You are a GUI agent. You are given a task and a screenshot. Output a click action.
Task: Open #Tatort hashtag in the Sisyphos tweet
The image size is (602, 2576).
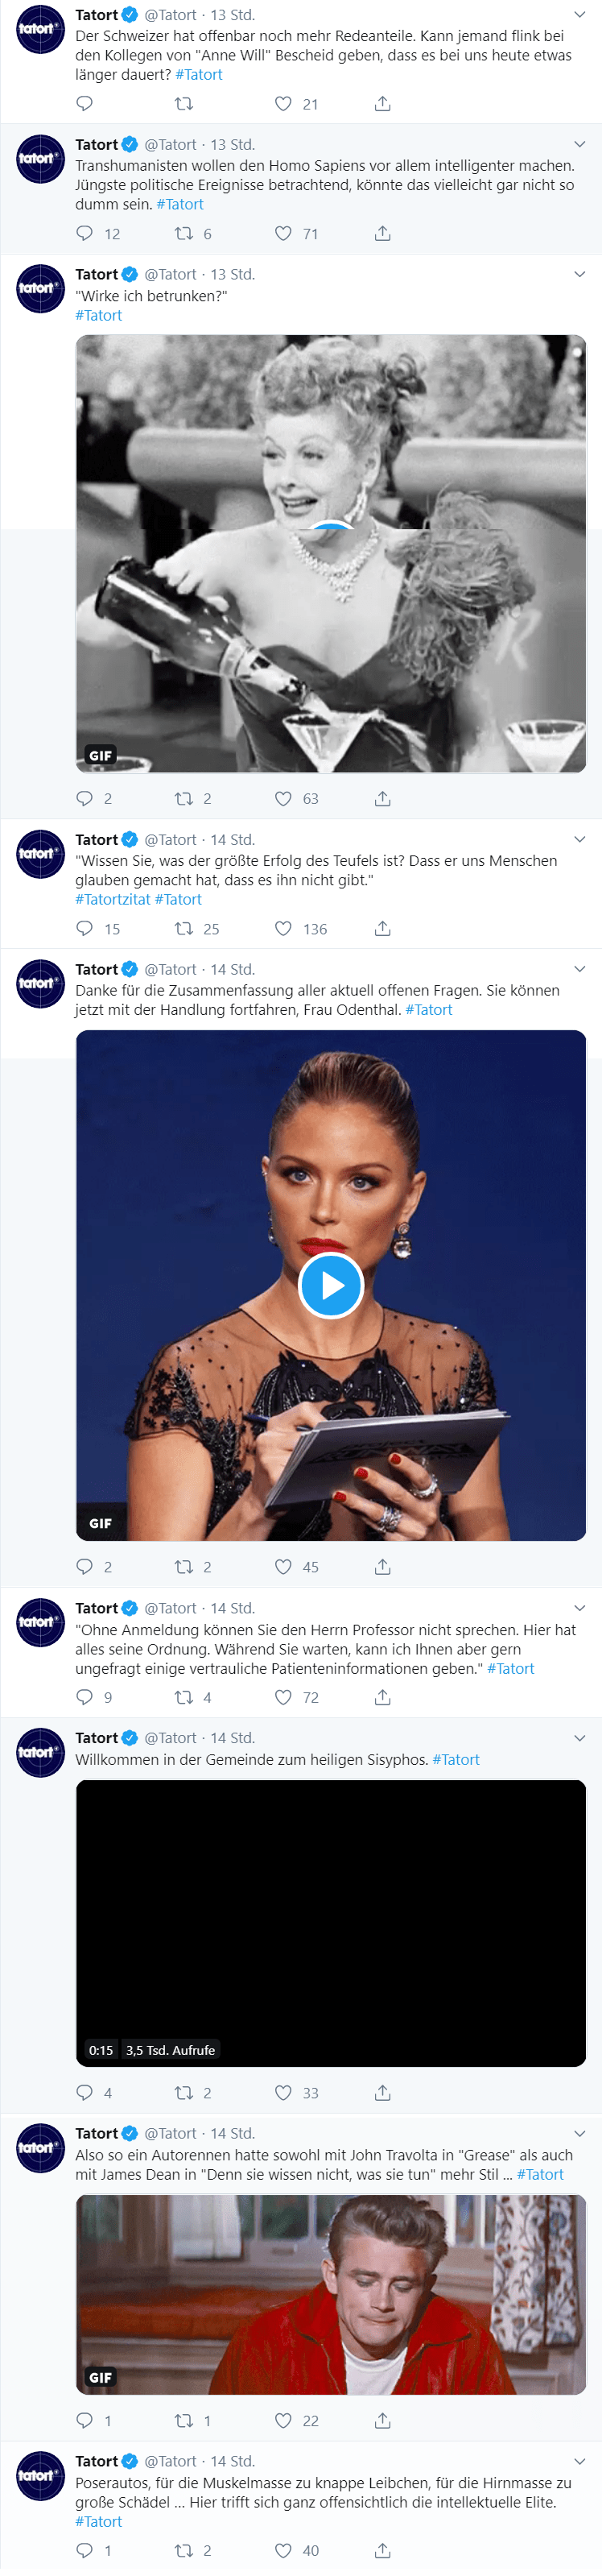[x=456, y=1760]
